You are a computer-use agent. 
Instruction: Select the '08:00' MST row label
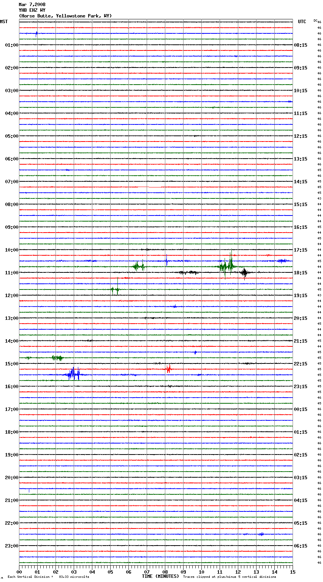point(12,204)
